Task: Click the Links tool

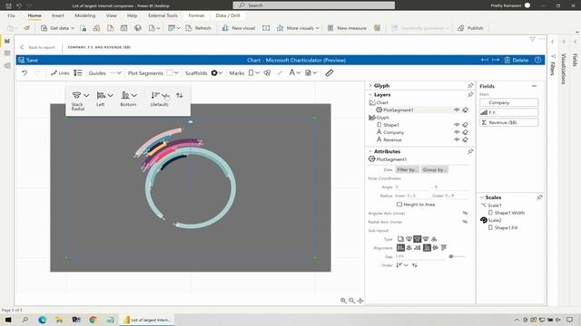Action: tap(60, 73)
